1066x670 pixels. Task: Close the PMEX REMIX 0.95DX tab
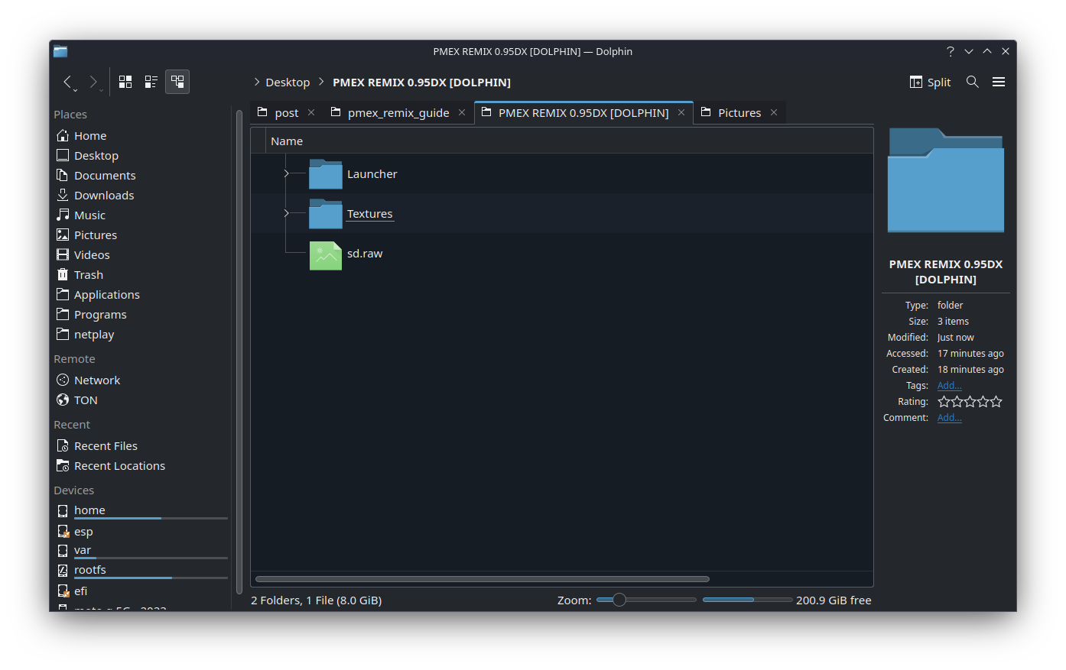pyautogui.click(x=681, y=112)
